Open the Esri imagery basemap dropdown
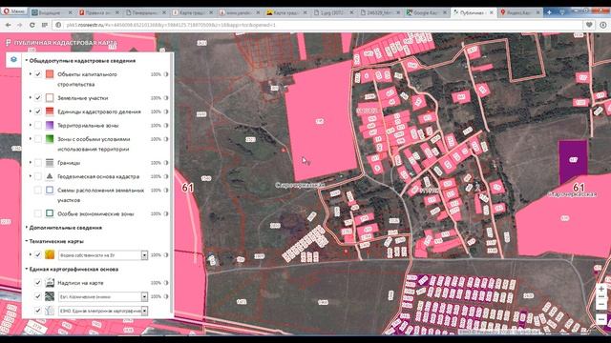Screen dimensions: 611x343 pos(144,296)
